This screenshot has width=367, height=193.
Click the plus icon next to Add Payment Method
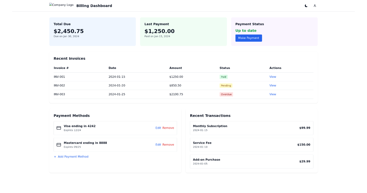coord(55,157)
